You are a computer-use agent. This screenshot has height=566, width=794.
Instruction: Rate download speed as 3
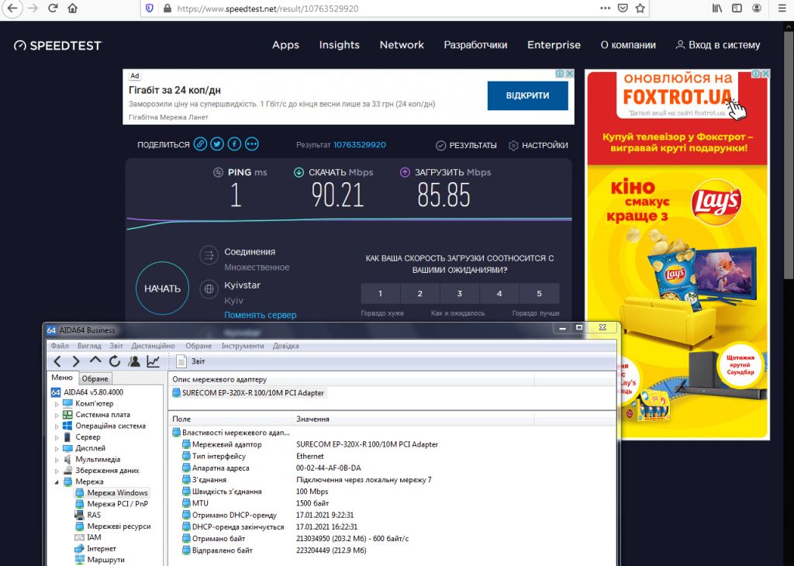[x=460, y=294]
